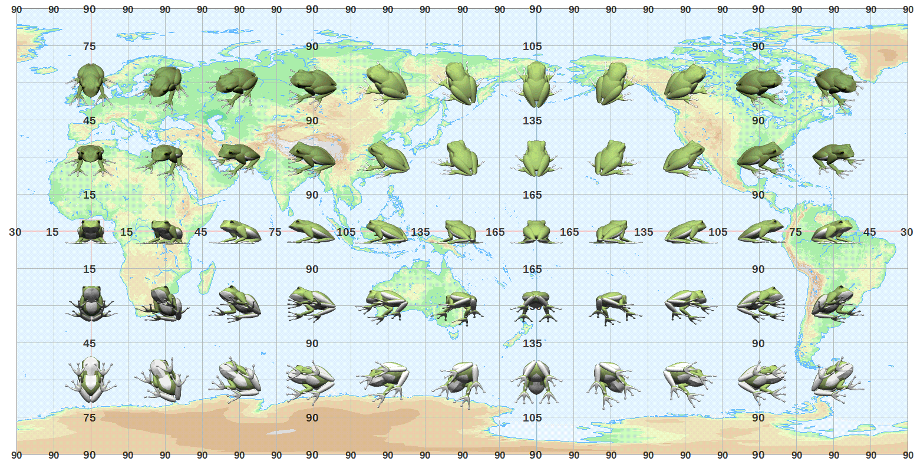Click the frog in the Gulf of Guinea
Image resolution: width=917 pixels, height=461 pixels.
click(x=91, y=231)
